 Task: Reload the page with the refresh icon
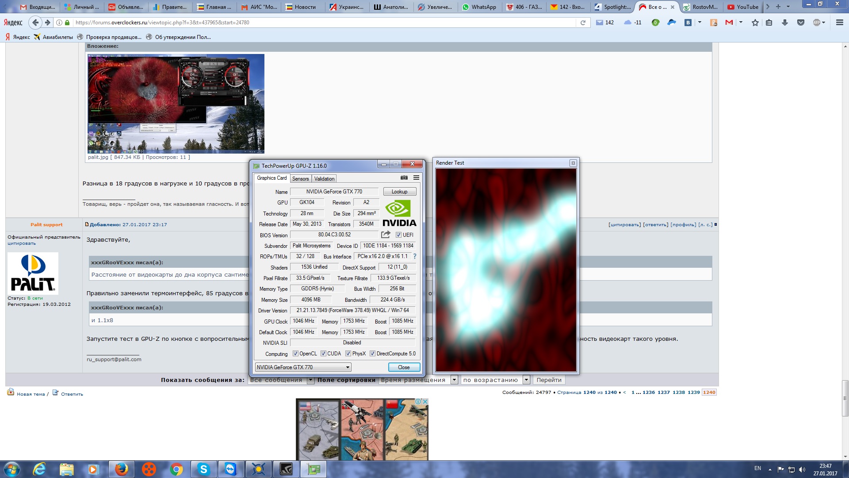[583, 23]
